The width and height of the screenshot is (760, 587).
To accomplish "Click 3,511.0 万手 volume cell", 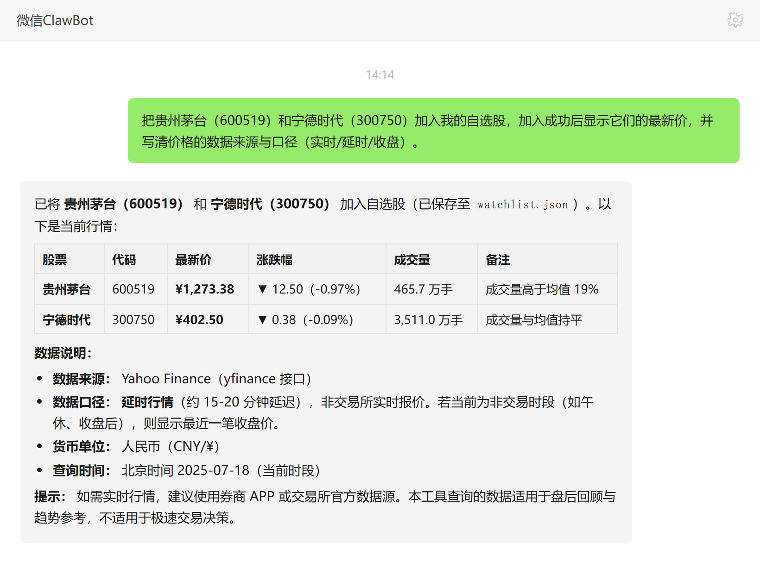I will [x=432, y=319].
